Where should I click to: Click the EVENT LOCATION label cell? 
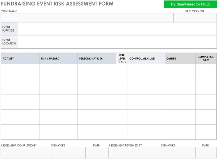[9, 42]
